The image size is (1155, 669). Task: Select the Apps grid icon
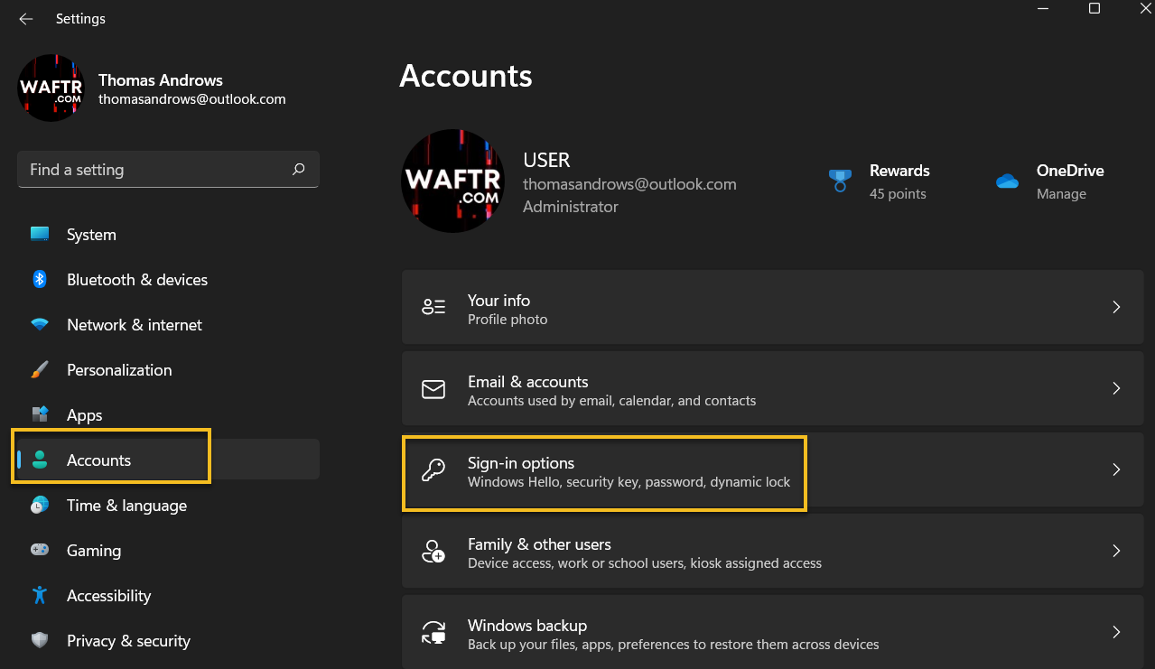[x=40, y=415]
